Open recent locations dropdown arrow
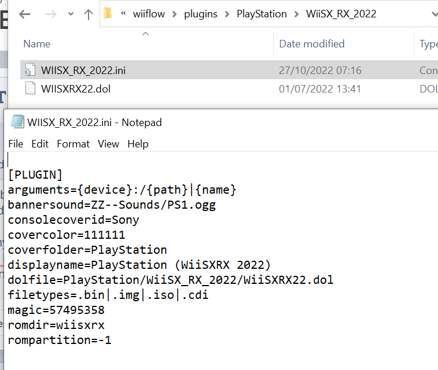This screenshot has height=370, width=438. (x=71, y=14)
